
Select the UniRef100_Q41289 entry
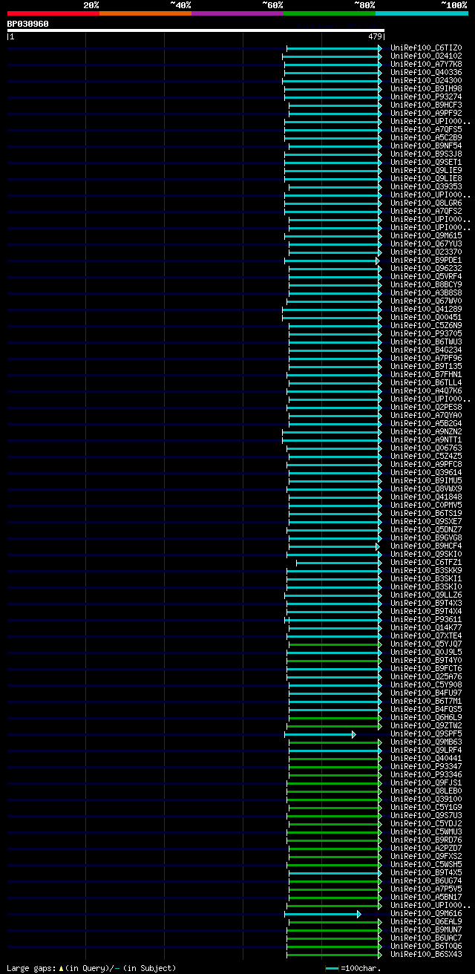click(426, 310)
